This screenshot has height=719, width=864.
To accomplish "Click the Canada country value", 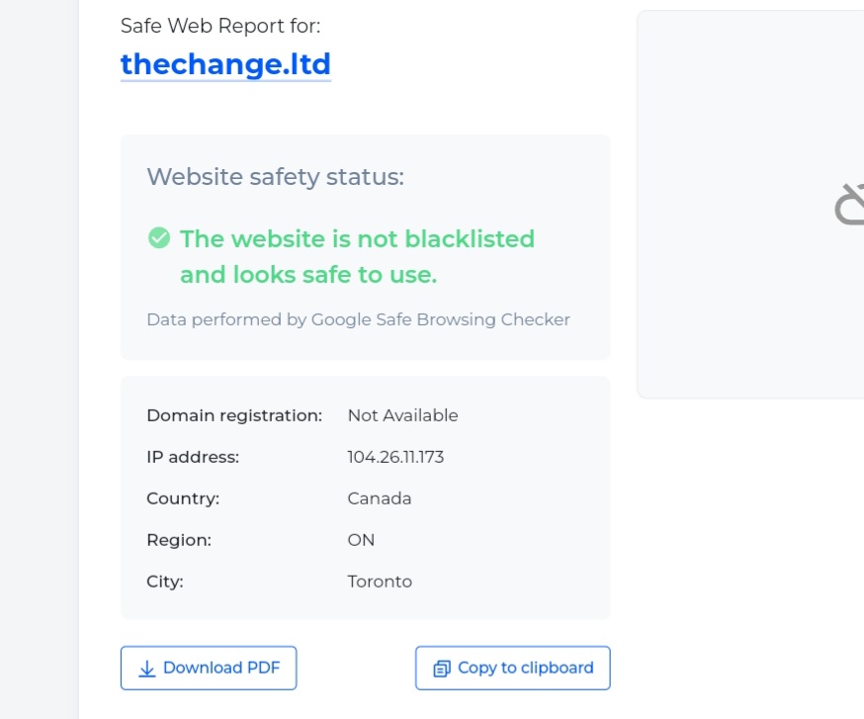I will pyautogui.click(x=379, y=498).
